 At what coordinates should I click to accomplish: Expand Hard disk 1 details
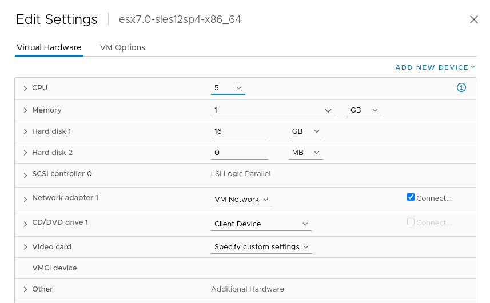pos(26,131)
